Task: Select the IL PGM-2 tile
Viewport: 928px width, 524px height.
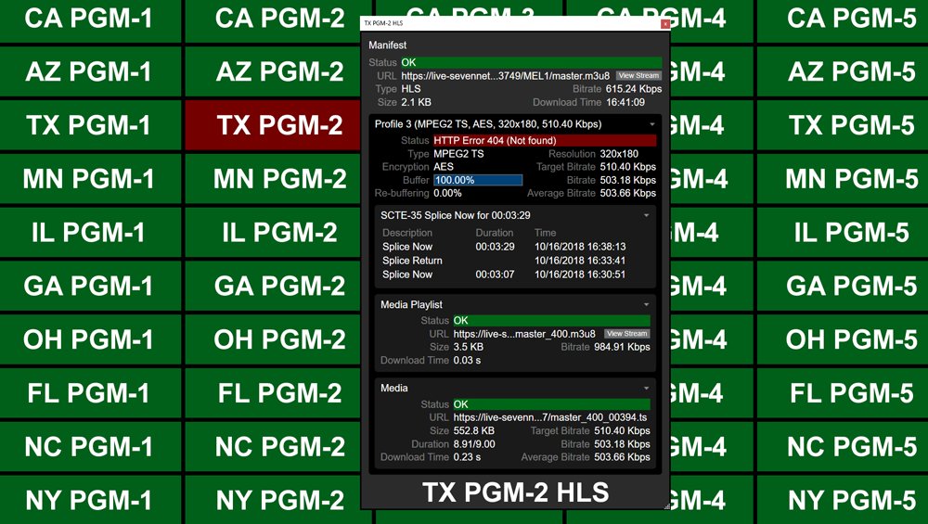Action: pos(274,233)
